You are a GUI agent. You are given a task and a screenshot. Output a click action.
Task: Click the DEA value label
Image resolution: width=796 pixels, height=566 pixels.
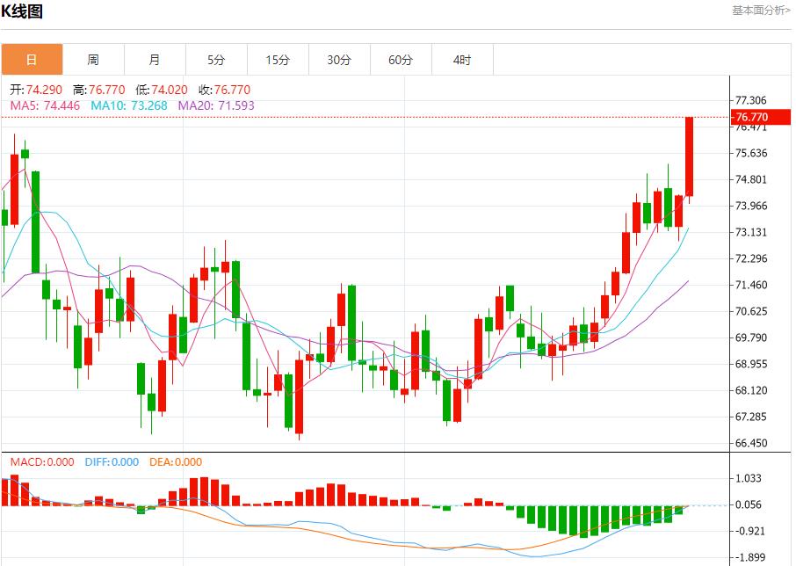coord(176,462)
